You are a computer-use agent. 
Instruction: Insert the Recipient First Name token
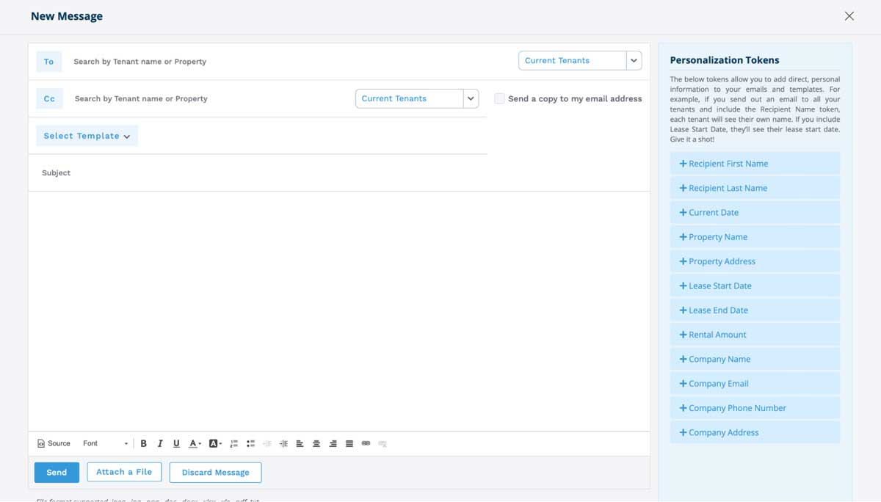[x=755, y=163]
